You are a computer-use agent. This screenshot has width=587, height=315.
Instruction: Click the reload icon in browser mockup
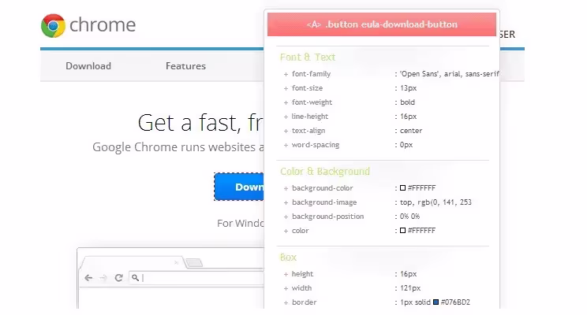pyautogui.click(x=118, y=278)
